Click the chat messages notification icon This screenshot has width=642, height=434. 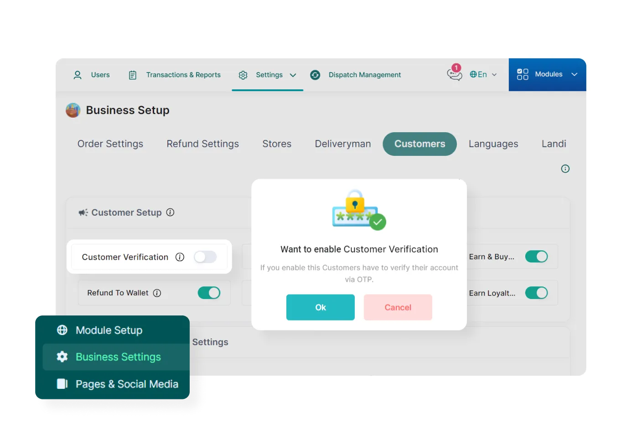(x=454, y=74)
